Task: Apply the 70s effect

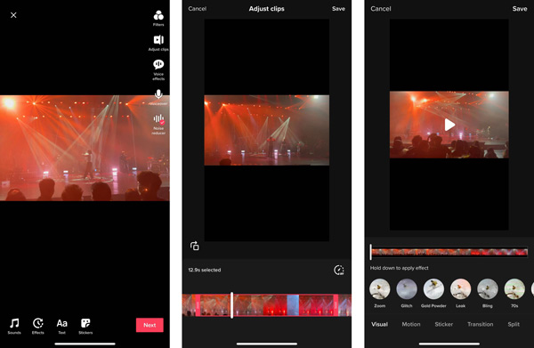Action: pyautogui.click(x=514, y=293)
